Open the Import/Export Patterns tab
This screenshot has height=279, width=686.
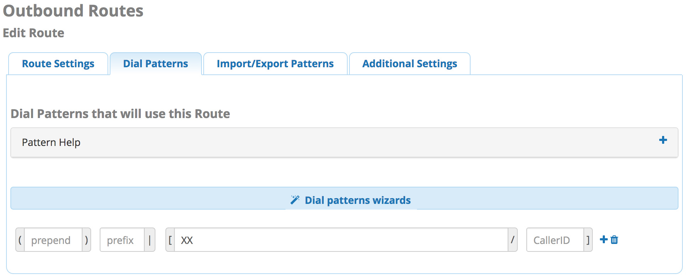tap(275, 63)
